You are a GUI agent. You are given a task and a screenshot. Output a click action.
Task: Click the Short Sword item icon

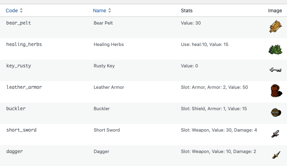click(x=275, y=134)
